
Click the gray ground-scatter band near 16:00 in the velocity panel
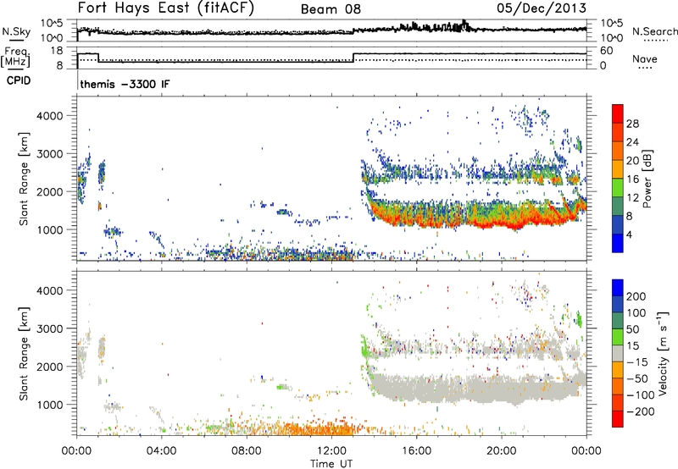[416, 388]
